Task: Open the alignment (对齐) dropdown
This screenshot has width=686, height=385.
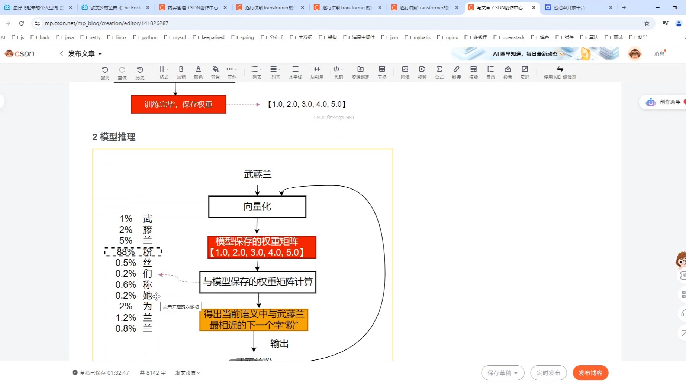Action: click(276, 72)
